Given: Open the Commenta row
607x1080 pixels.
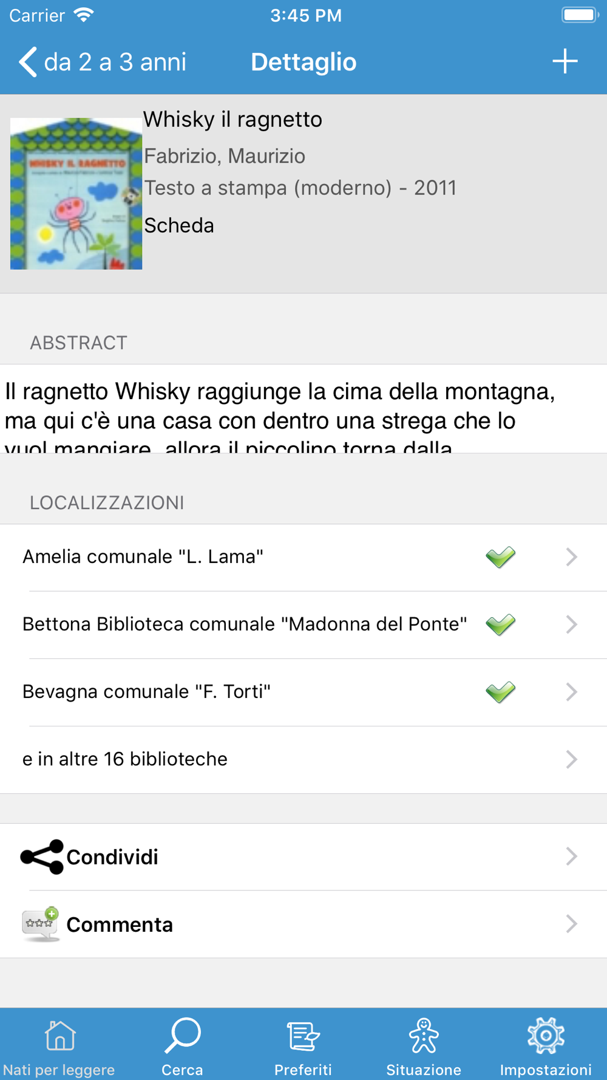Looking at the screenshot, I should (303, 924).
